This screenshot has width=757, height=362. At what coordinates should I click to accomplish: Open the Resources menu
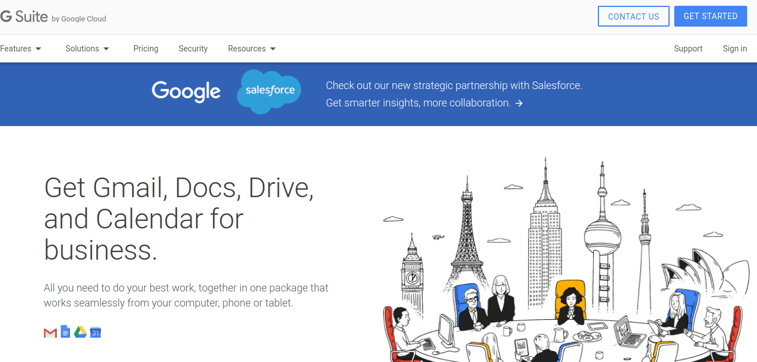(x=252, y=49)
